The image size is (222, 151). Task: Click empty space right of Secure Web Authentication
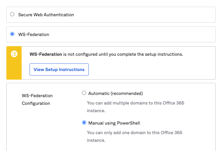[143, 15]
